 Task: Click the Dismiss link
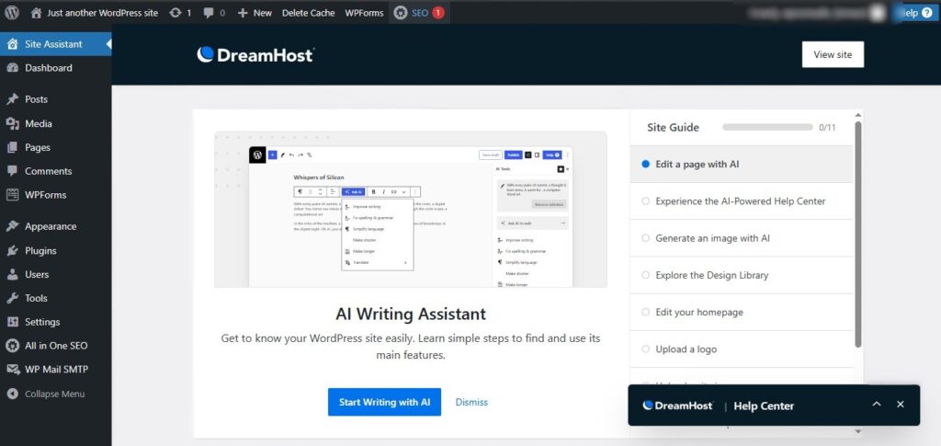click(x=471, y=402)
